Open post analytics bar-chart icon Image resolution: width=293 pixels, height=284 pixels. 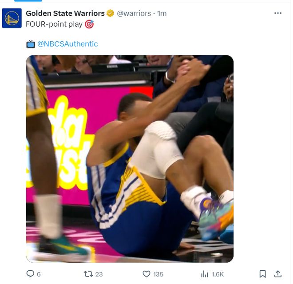click(205, 274)
